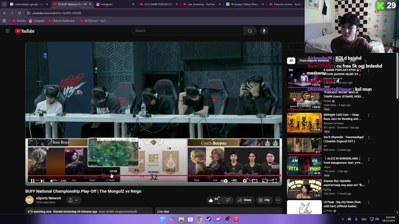Start voice search with microphone

click(x=264, y=31)
